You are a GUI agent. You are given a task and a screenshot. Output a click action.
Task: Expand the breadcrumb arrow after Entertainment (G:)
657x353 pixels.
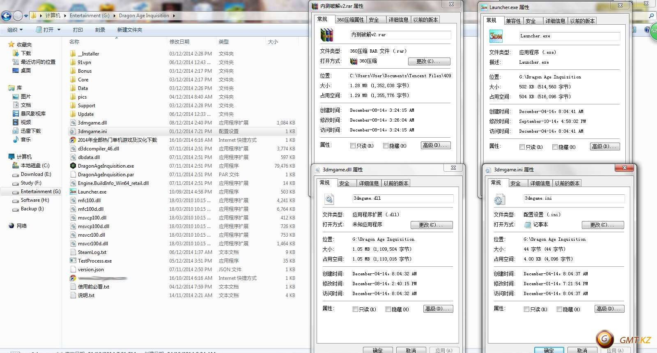coord(114,16)
